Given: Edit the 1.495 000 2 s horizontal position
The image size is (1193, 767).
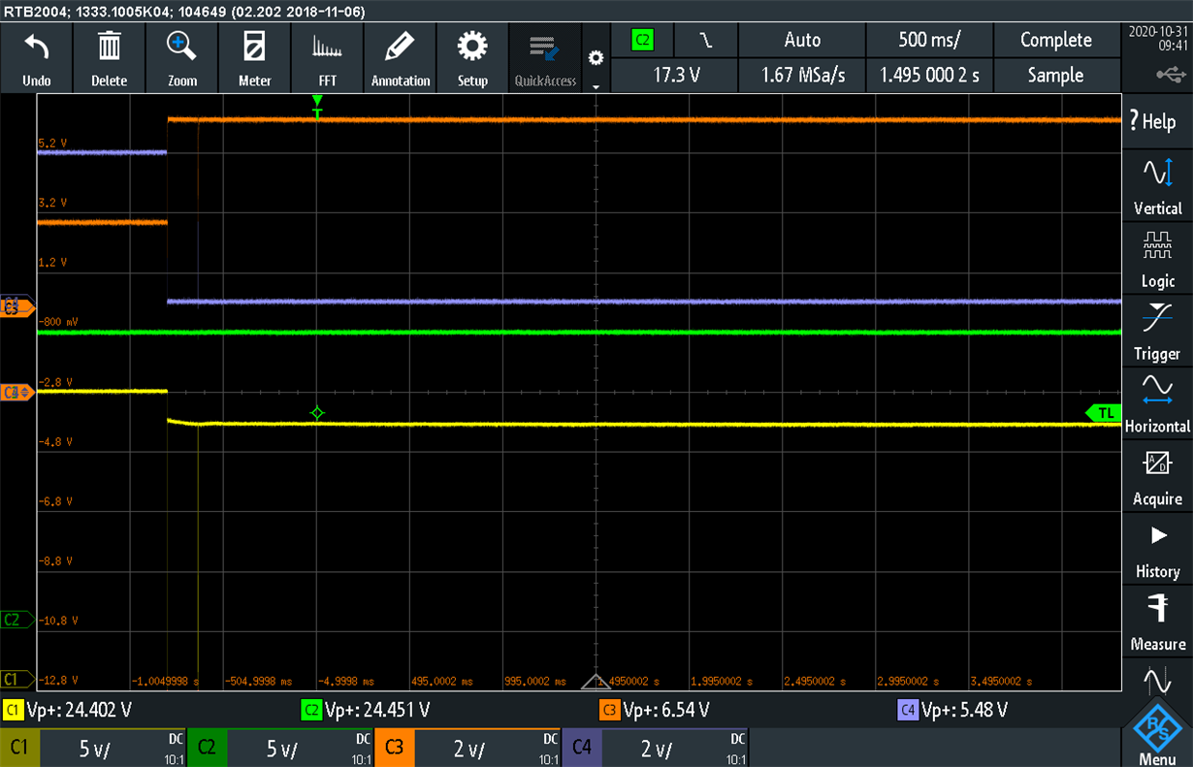Looking at the screenshot, I should click(930, 75).
